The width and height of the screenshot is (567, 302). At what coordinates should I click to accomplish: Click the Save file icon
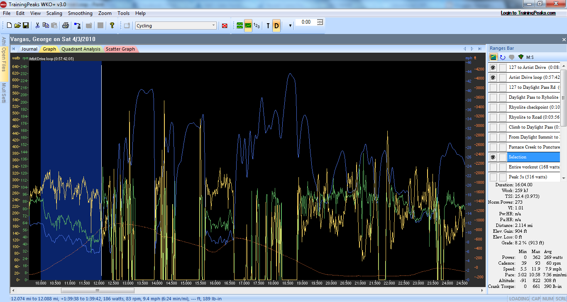point(26,26)
